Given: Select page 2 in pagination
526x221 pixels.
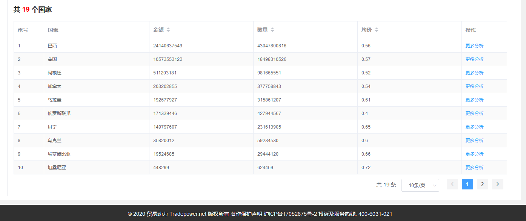Looking at the screenshot, I should [x=483, y=184].
